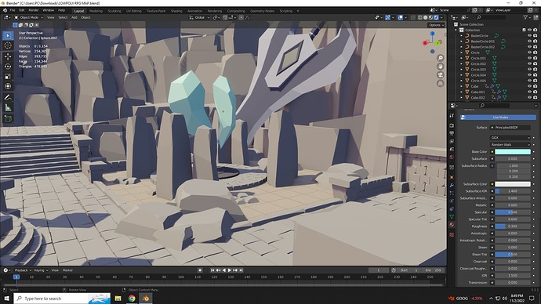Image resolution: width=541 pixels, height=304 pixels.
Task: Click the zoom view magnifier icon
Action: pyautogui.click(x=441, y=58)
